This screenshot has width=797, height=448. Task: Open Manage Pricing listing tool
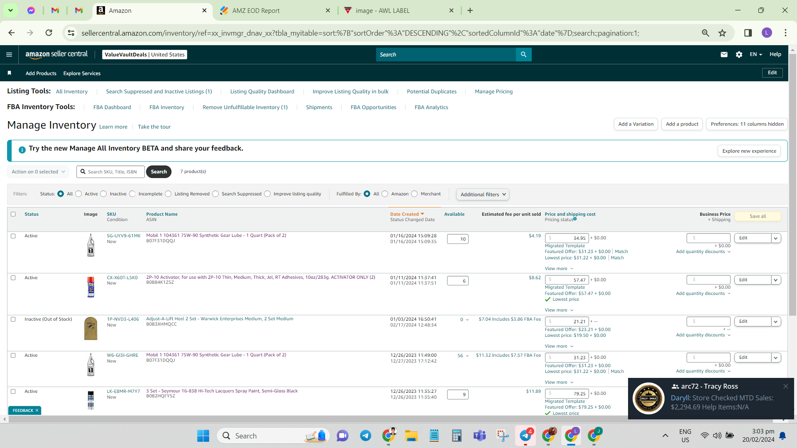pos(494,92)
